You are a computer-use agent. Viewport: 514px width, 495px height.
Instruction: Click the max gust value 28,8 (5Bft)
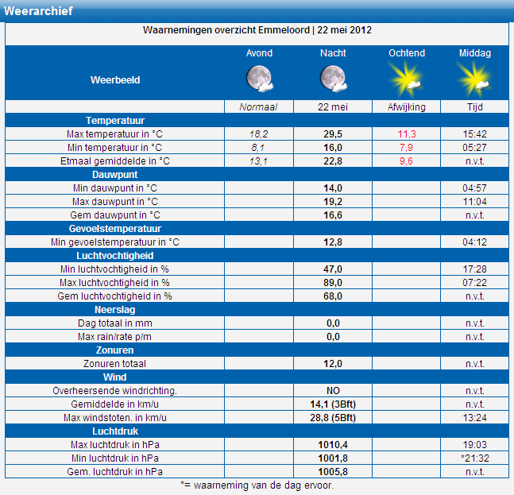tap(333, 418)
